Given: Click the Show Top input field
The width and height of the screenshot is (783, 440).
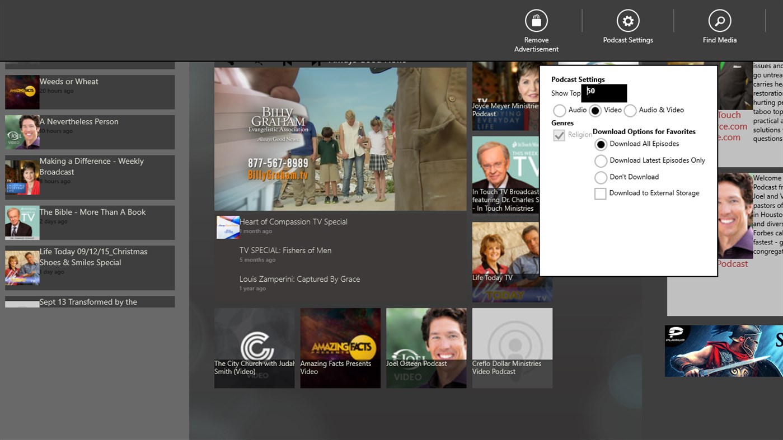Looking at the screenshot, I should pos(604,93).
